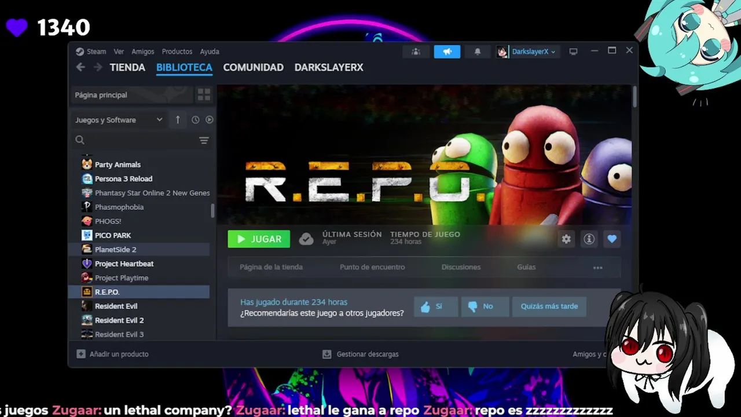Launch R.E.P.O. with JUGAR button

coord(259,239)
